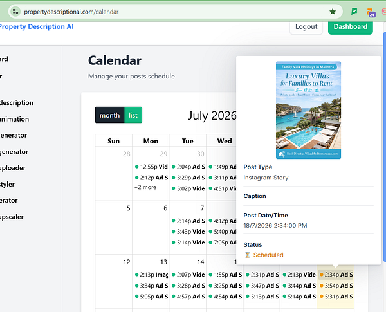Open the 4:54p Ad S event
The width and height of the screenshot is (386, 312).
point(225,297)
